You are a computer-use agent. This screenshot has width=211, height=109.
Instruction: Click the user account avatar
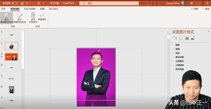click(x=183, y=3)
